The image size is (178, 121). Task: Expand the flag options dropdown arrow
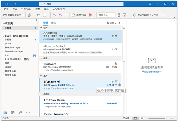pos(93,15)
